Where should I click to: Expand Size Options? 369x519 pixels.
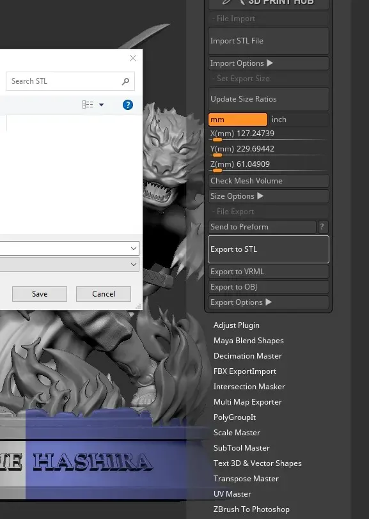point(269,196)
